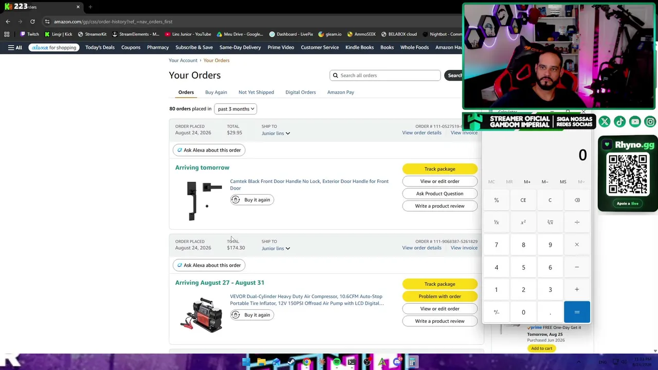The height and width of the screenshot is (370, 658).
Task: Open Coupons in Amazon nav
Action: 131,47
